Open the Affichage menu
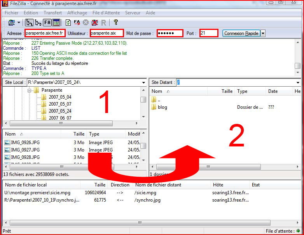The height and width of the screenshot is (235, 304). click(x=77, y=13)
